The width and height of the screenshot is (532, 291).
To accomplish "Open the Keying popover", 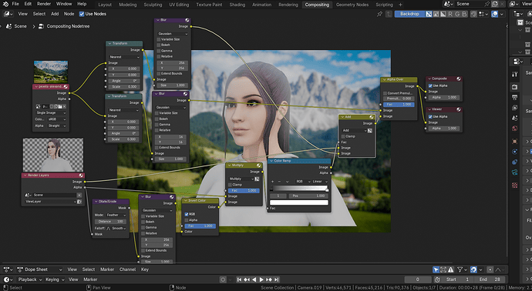I will (55, 279).
